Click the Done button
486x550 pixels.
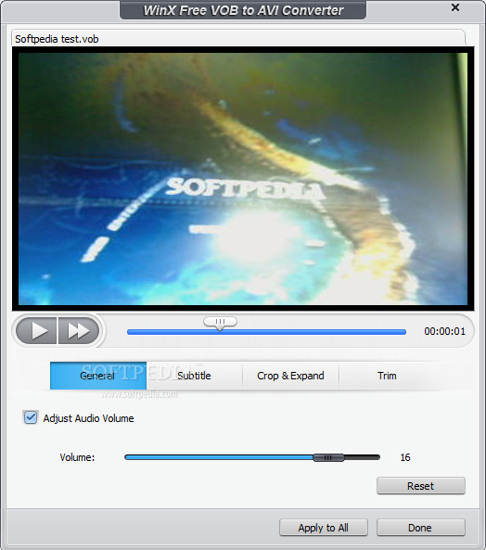pyautogui.click(x=421, y=528)
